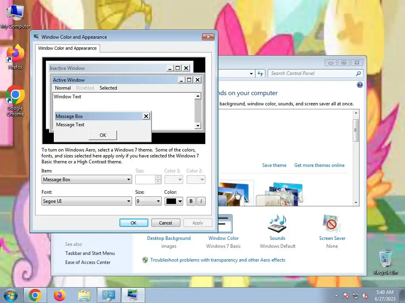Click Window Text in preview area
Viewport: 405px width, 303px height.
point(67,97)
